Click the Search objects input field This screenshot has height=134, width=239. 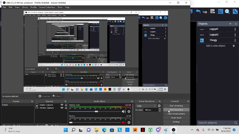pyautogui.click(x=216, y=123)
